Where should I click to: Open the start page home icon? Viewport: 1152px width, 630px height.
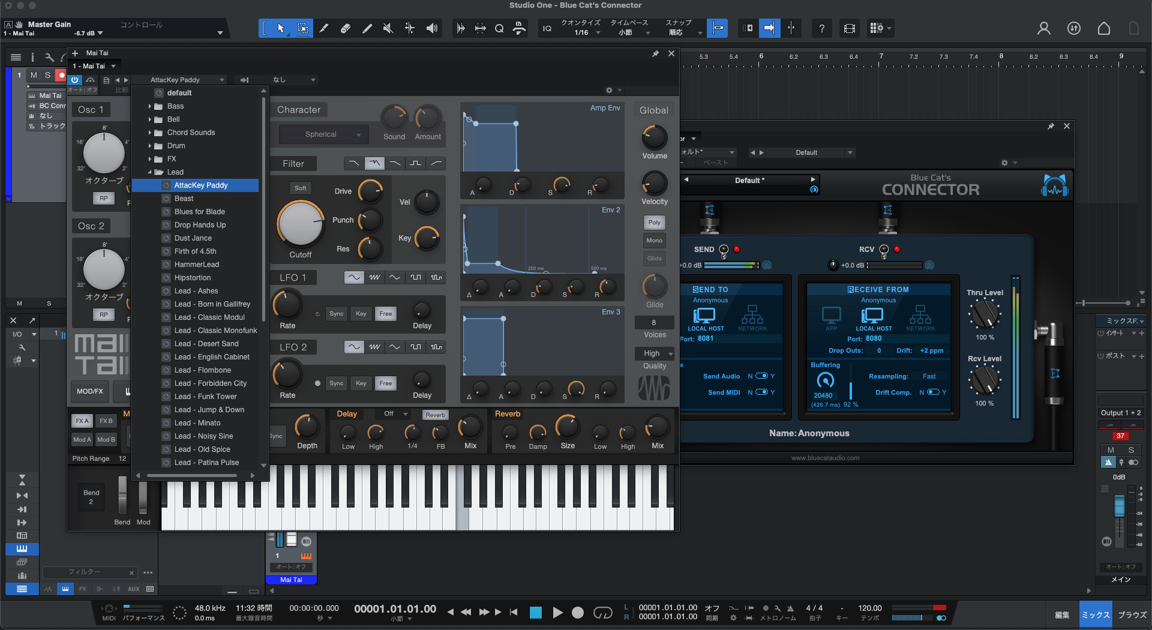click(1104, 28)
